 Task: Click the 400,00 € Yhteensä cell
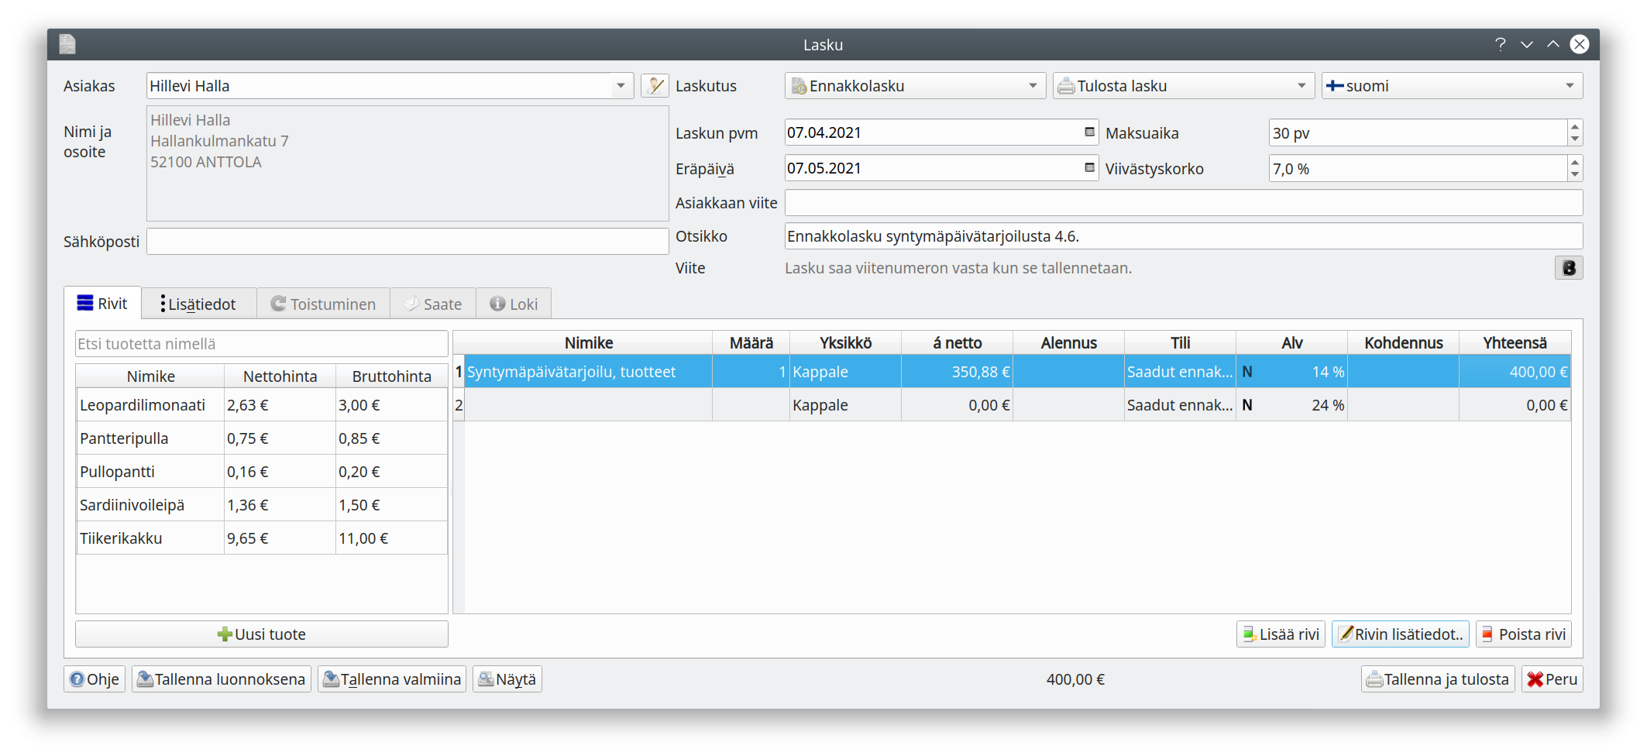[1515, 372]
